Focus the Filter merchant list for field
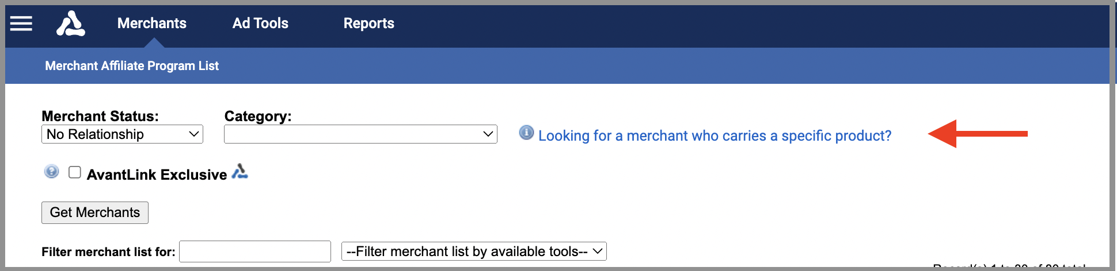This screenshot has width=1117, height=271. (x=255, y=251)
